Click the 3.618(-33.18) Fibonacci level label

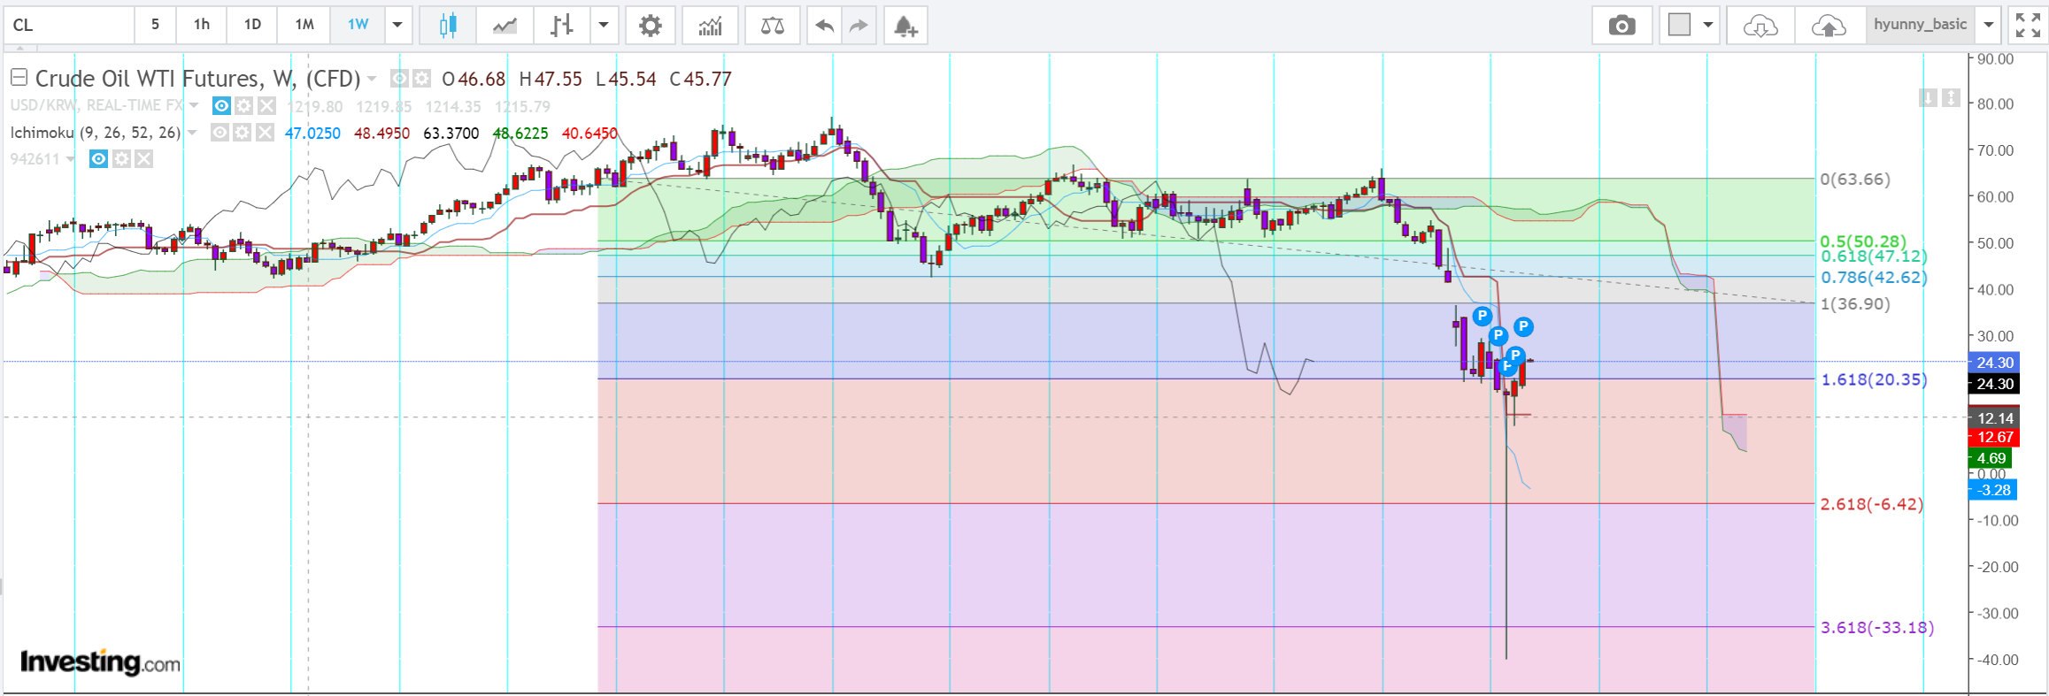click(x=1877, y=628)
